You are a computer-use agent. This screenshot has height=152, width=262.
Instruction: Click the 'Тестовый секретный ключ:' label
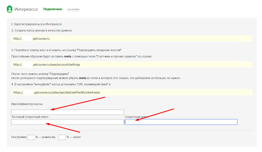pos(30,117)
